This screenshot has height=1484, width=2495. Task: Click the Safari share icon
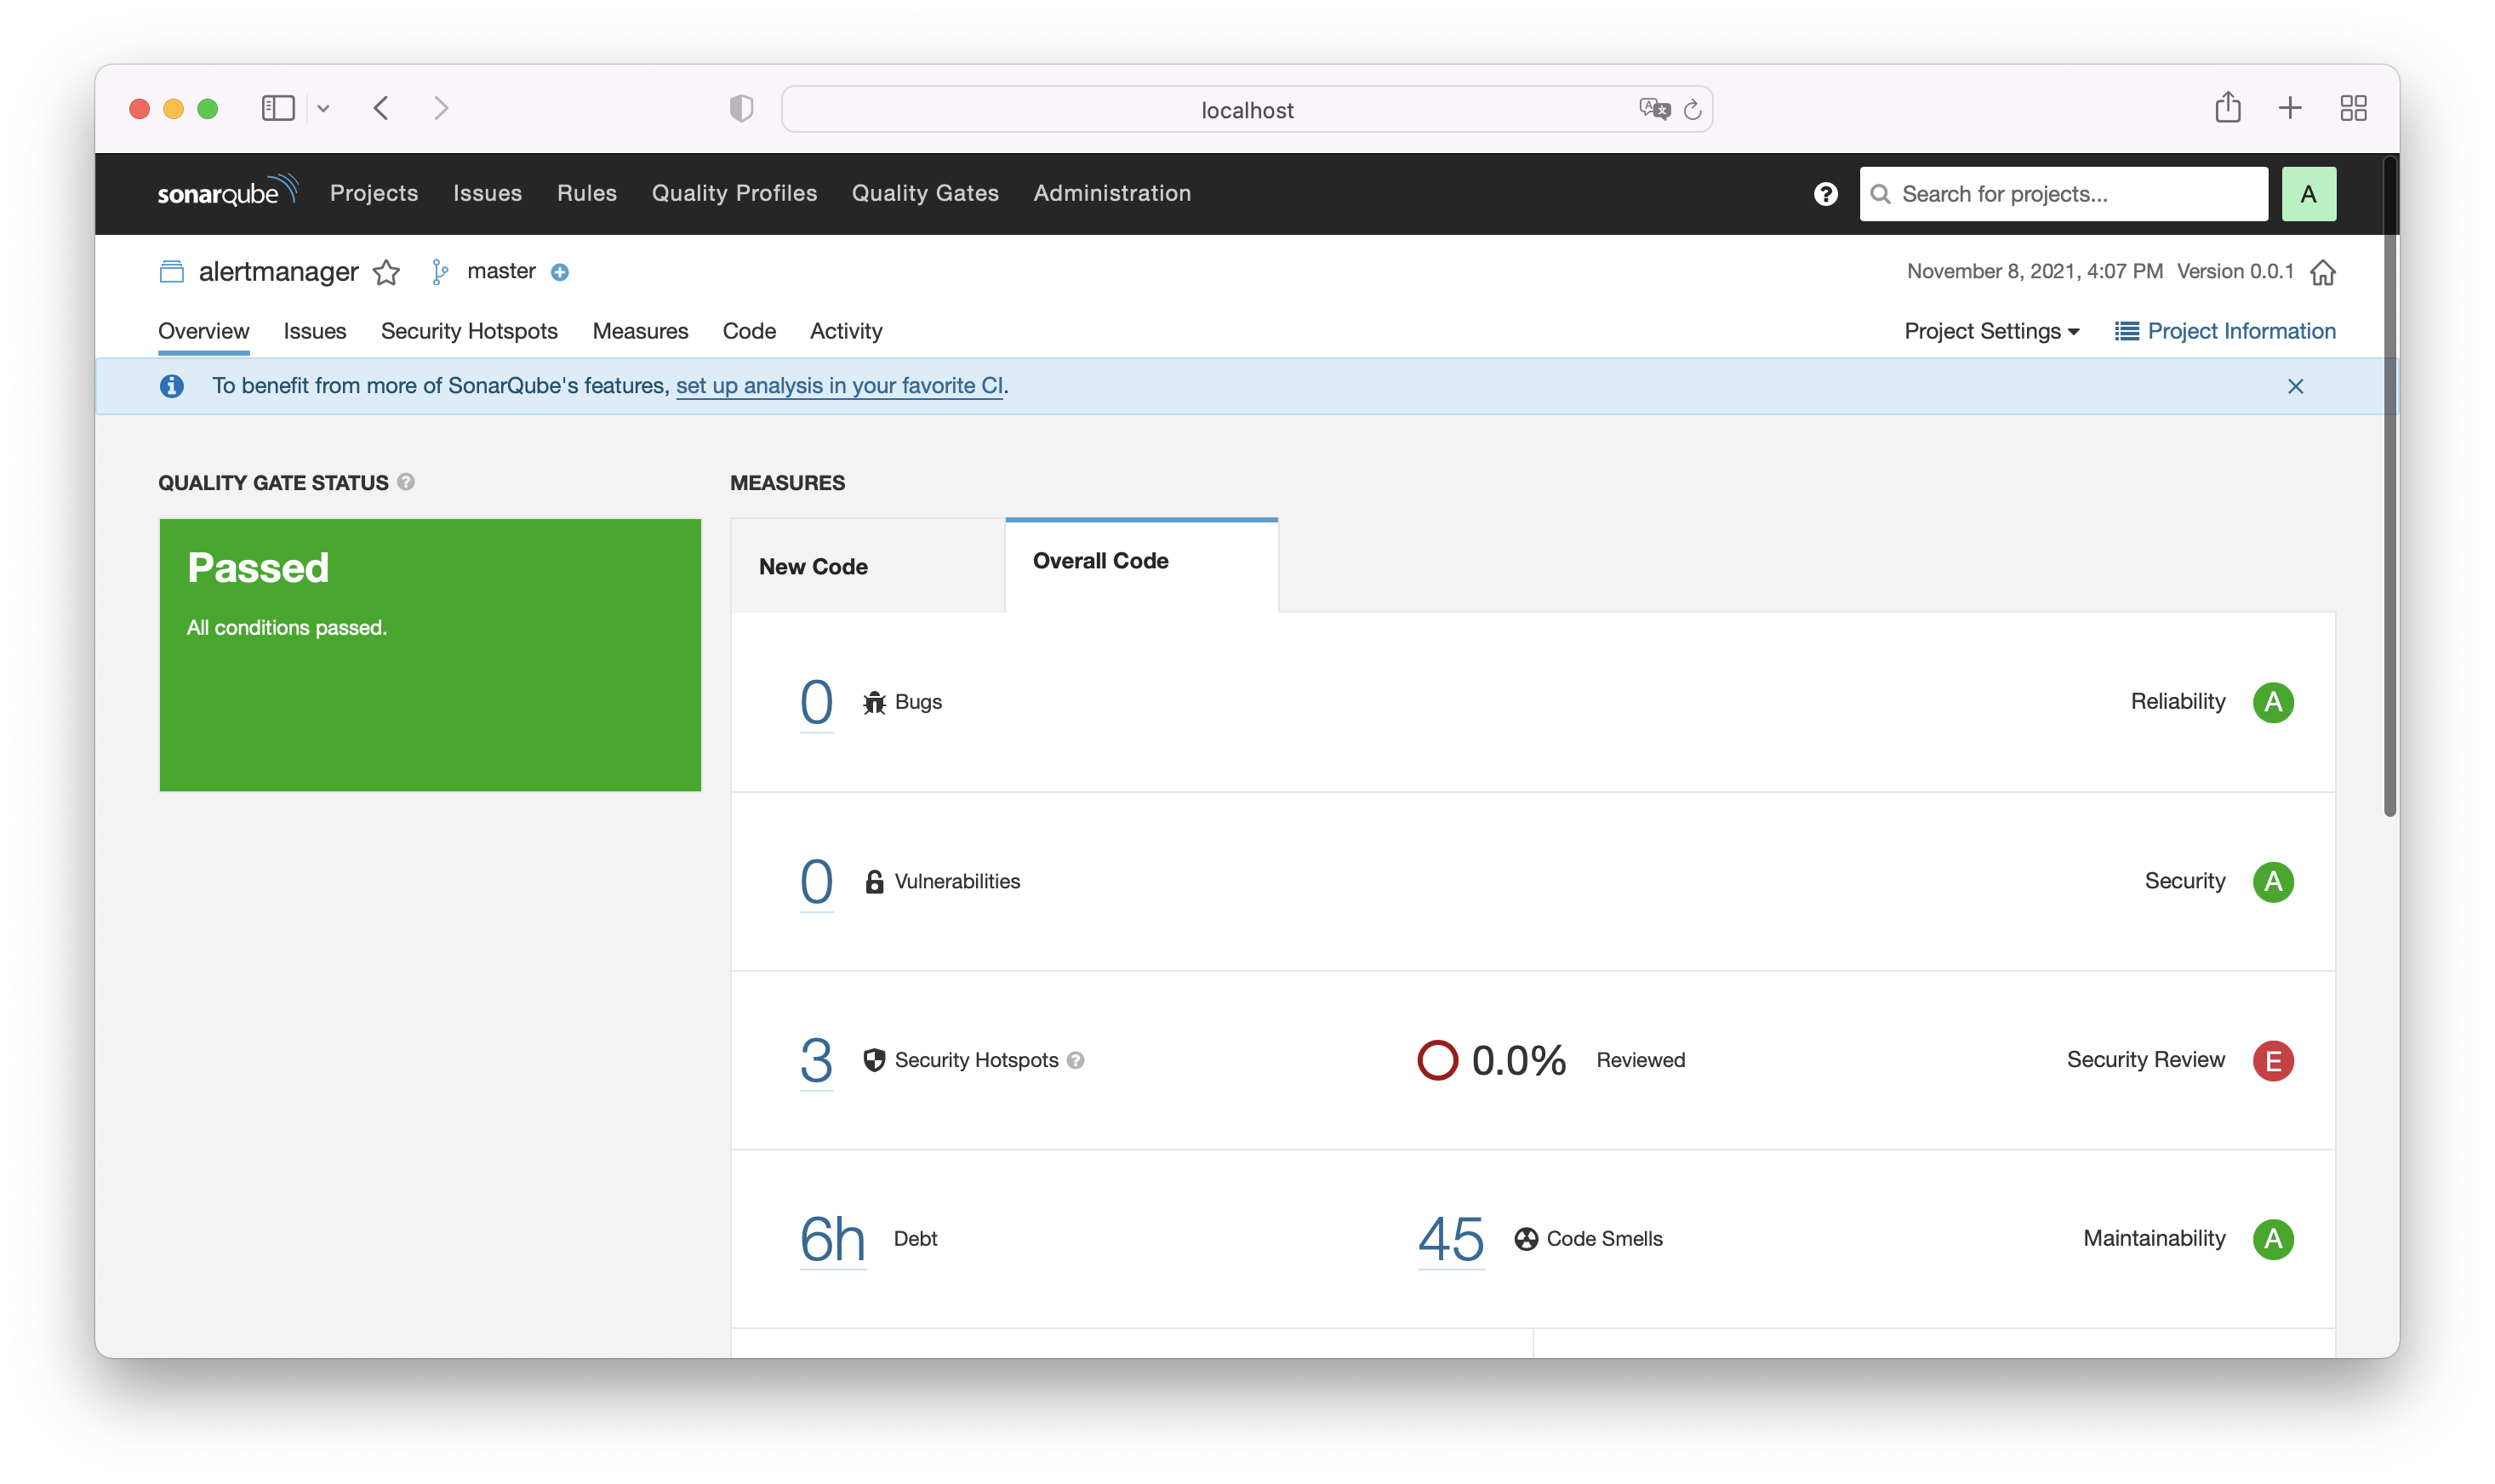pos(2227,108)
